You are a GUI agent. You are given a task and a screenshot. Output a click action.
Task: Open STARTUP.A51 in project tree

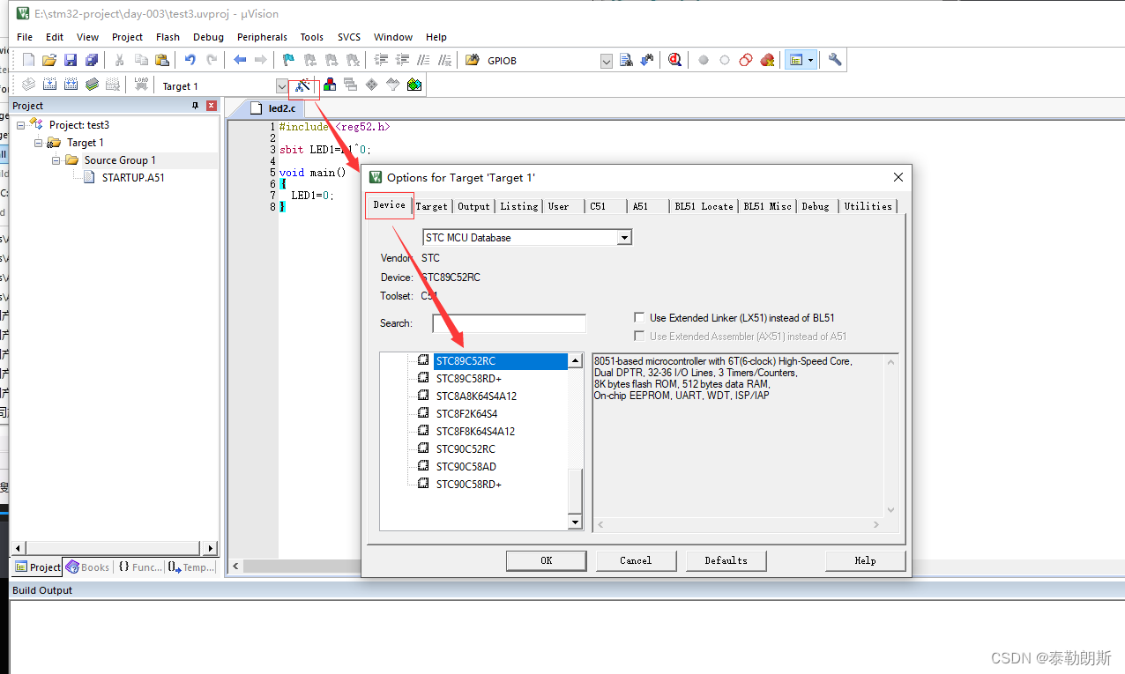click(133, 177)
